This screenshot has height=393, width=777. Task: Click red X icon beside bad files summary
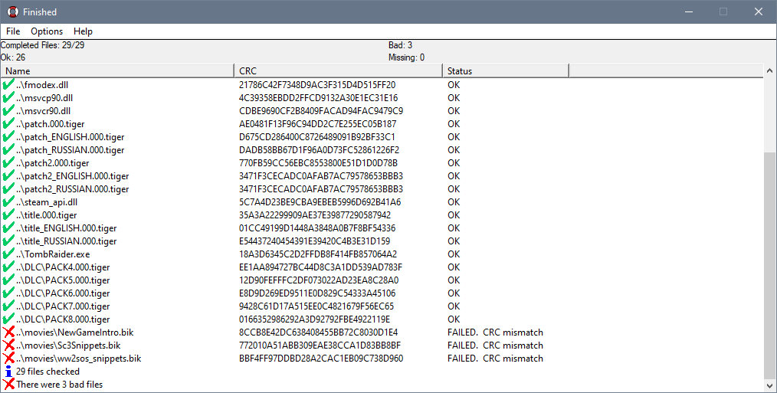click(8, 385)
